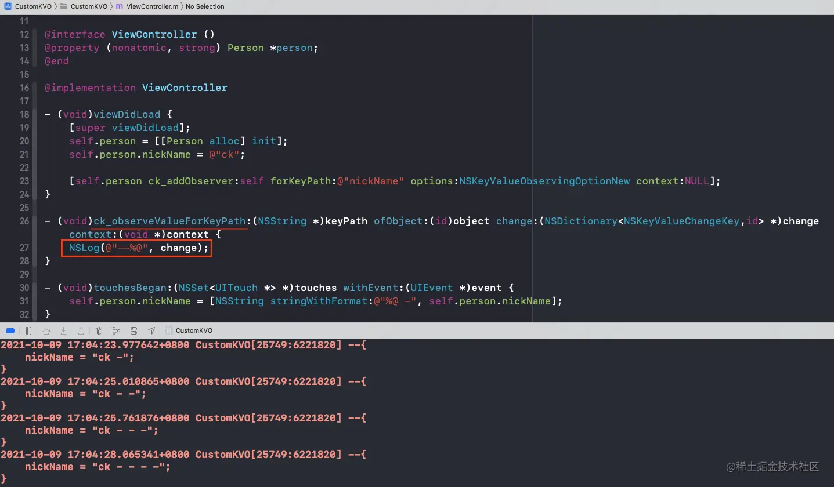Click NSKeyValueObservingOptionNew in line 23
The width and height of the screenshot is (834, 487).
pyautogui.click(x=544, y=181)
